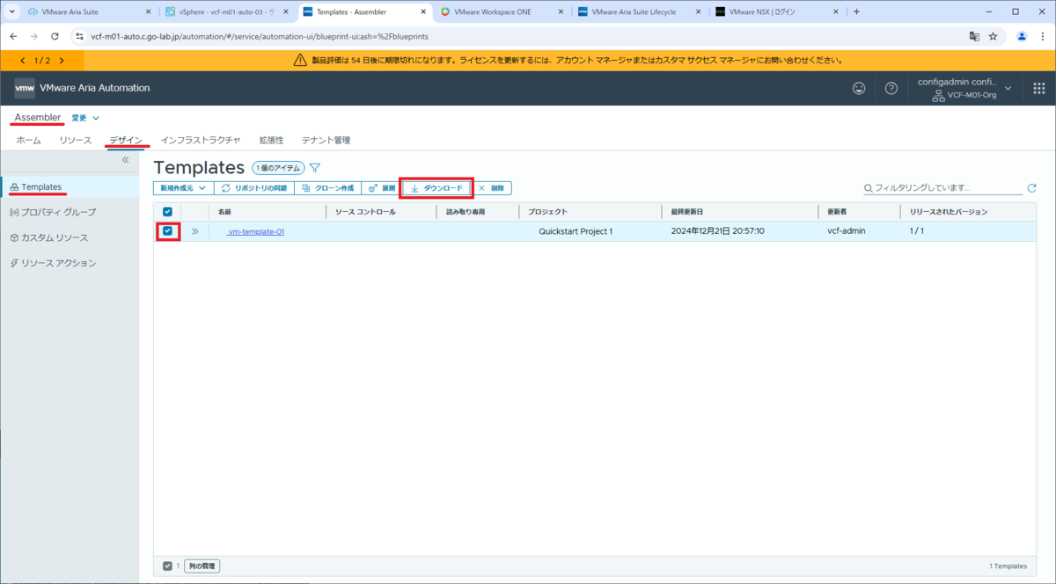Open the tab search dropdown arrow
Screen dimensions: 1056x584
[x=11, y=11]
